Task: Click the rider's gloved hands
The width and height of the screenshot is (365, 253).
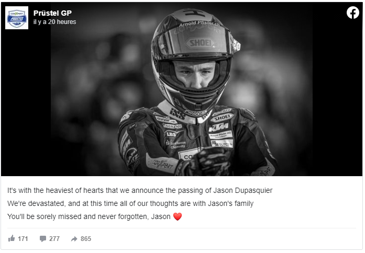Action: click(204, 162)
